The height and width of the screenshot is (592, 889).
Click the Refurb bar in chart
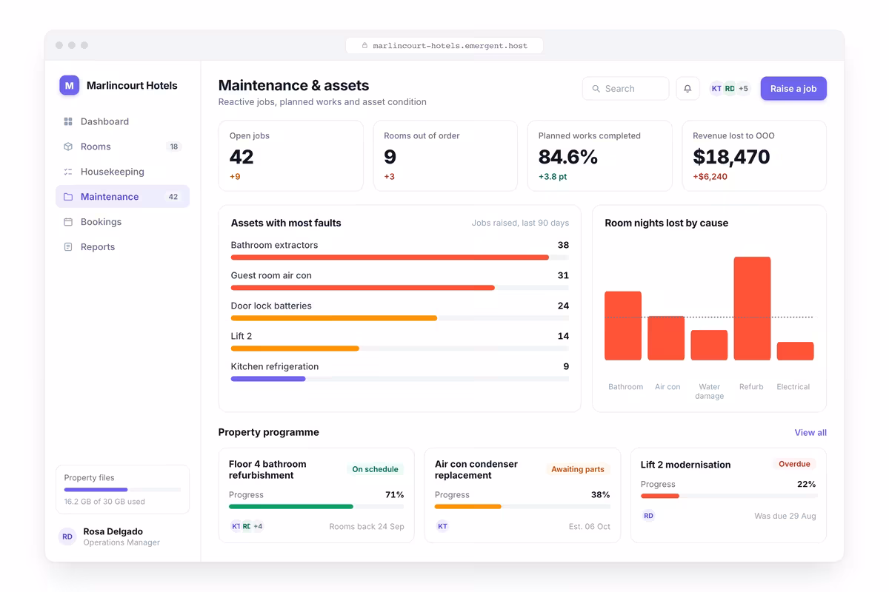[x=752, y=309]
